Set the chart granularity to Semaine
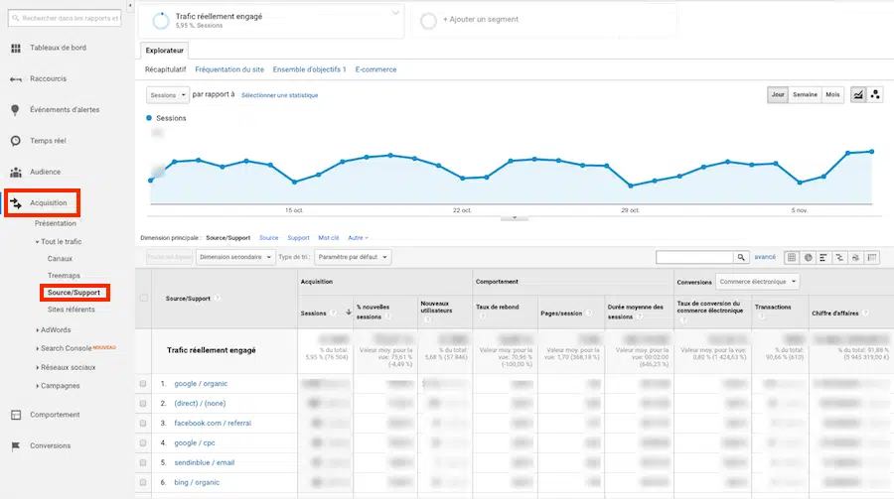894x499 pixels. (x=805, y=94)
